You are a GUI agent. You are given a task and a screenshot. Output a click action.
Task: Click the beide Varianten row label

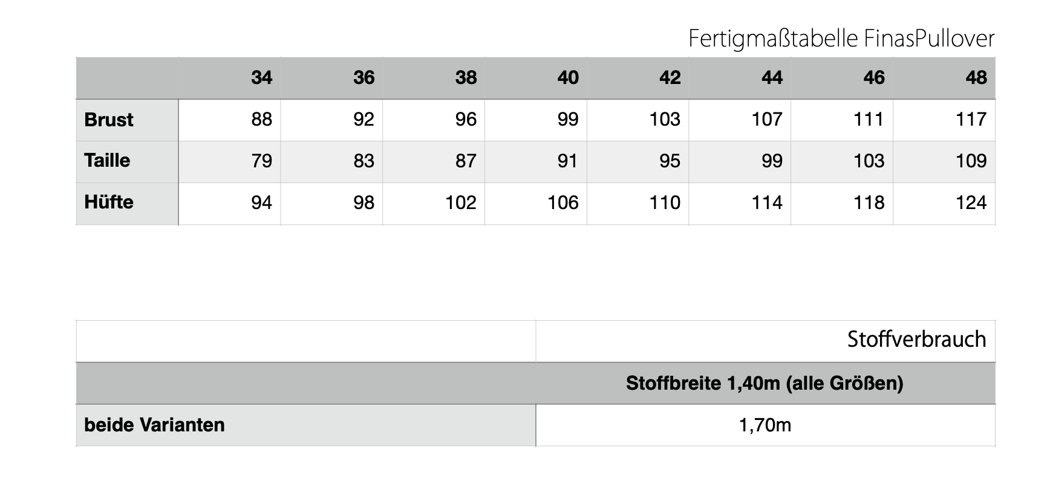click(154, 425)
